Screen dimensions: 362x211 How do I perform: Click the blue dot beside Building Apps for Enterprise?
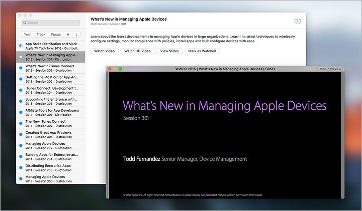point(21,156)
